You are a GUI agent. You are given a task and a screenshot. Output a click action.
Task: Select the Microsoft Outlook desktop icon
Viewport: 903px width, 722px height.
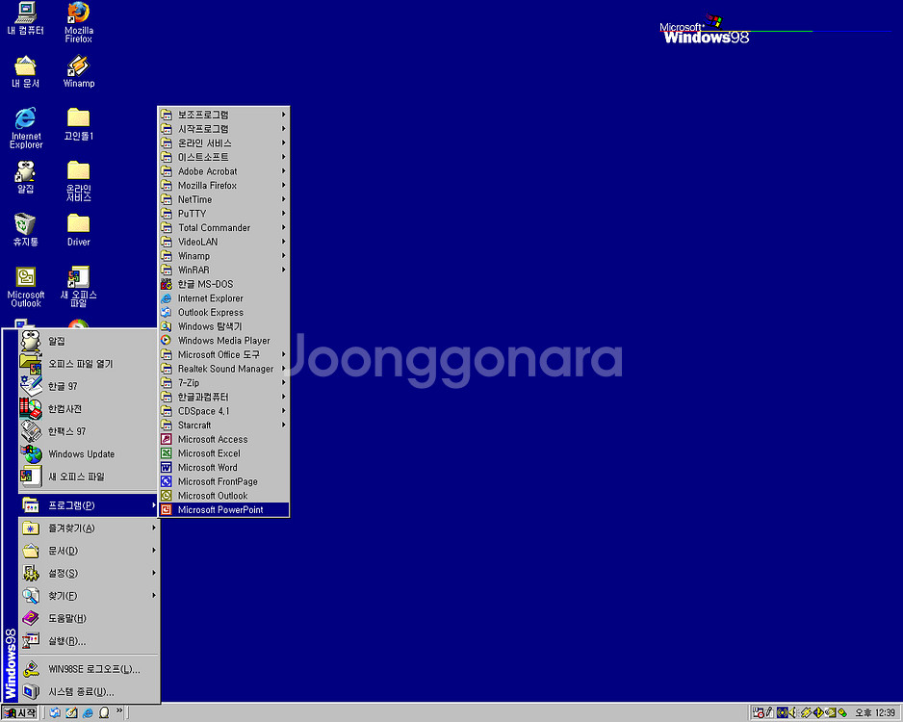(26, 287)
